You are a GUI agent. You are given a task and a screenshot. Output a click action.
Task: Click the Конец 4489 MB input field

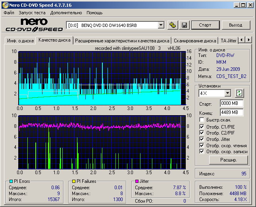[231, 112]
